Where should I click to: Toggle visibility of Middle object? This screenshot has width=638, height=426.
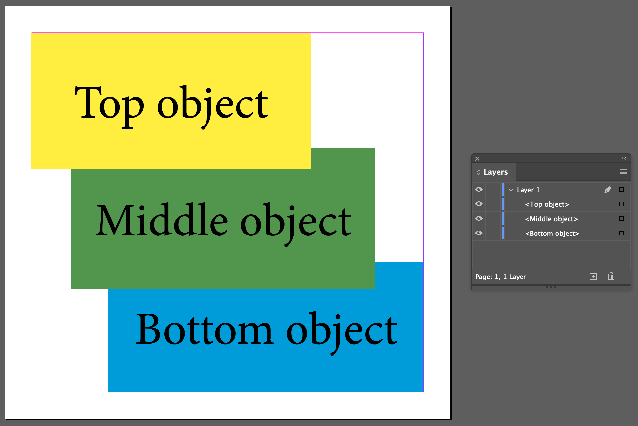pyautogui.click(x=479, y=219)
